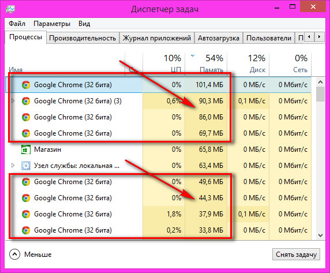Click the left tab-scroll arrow
330x273 pixels.
point(309,37)
